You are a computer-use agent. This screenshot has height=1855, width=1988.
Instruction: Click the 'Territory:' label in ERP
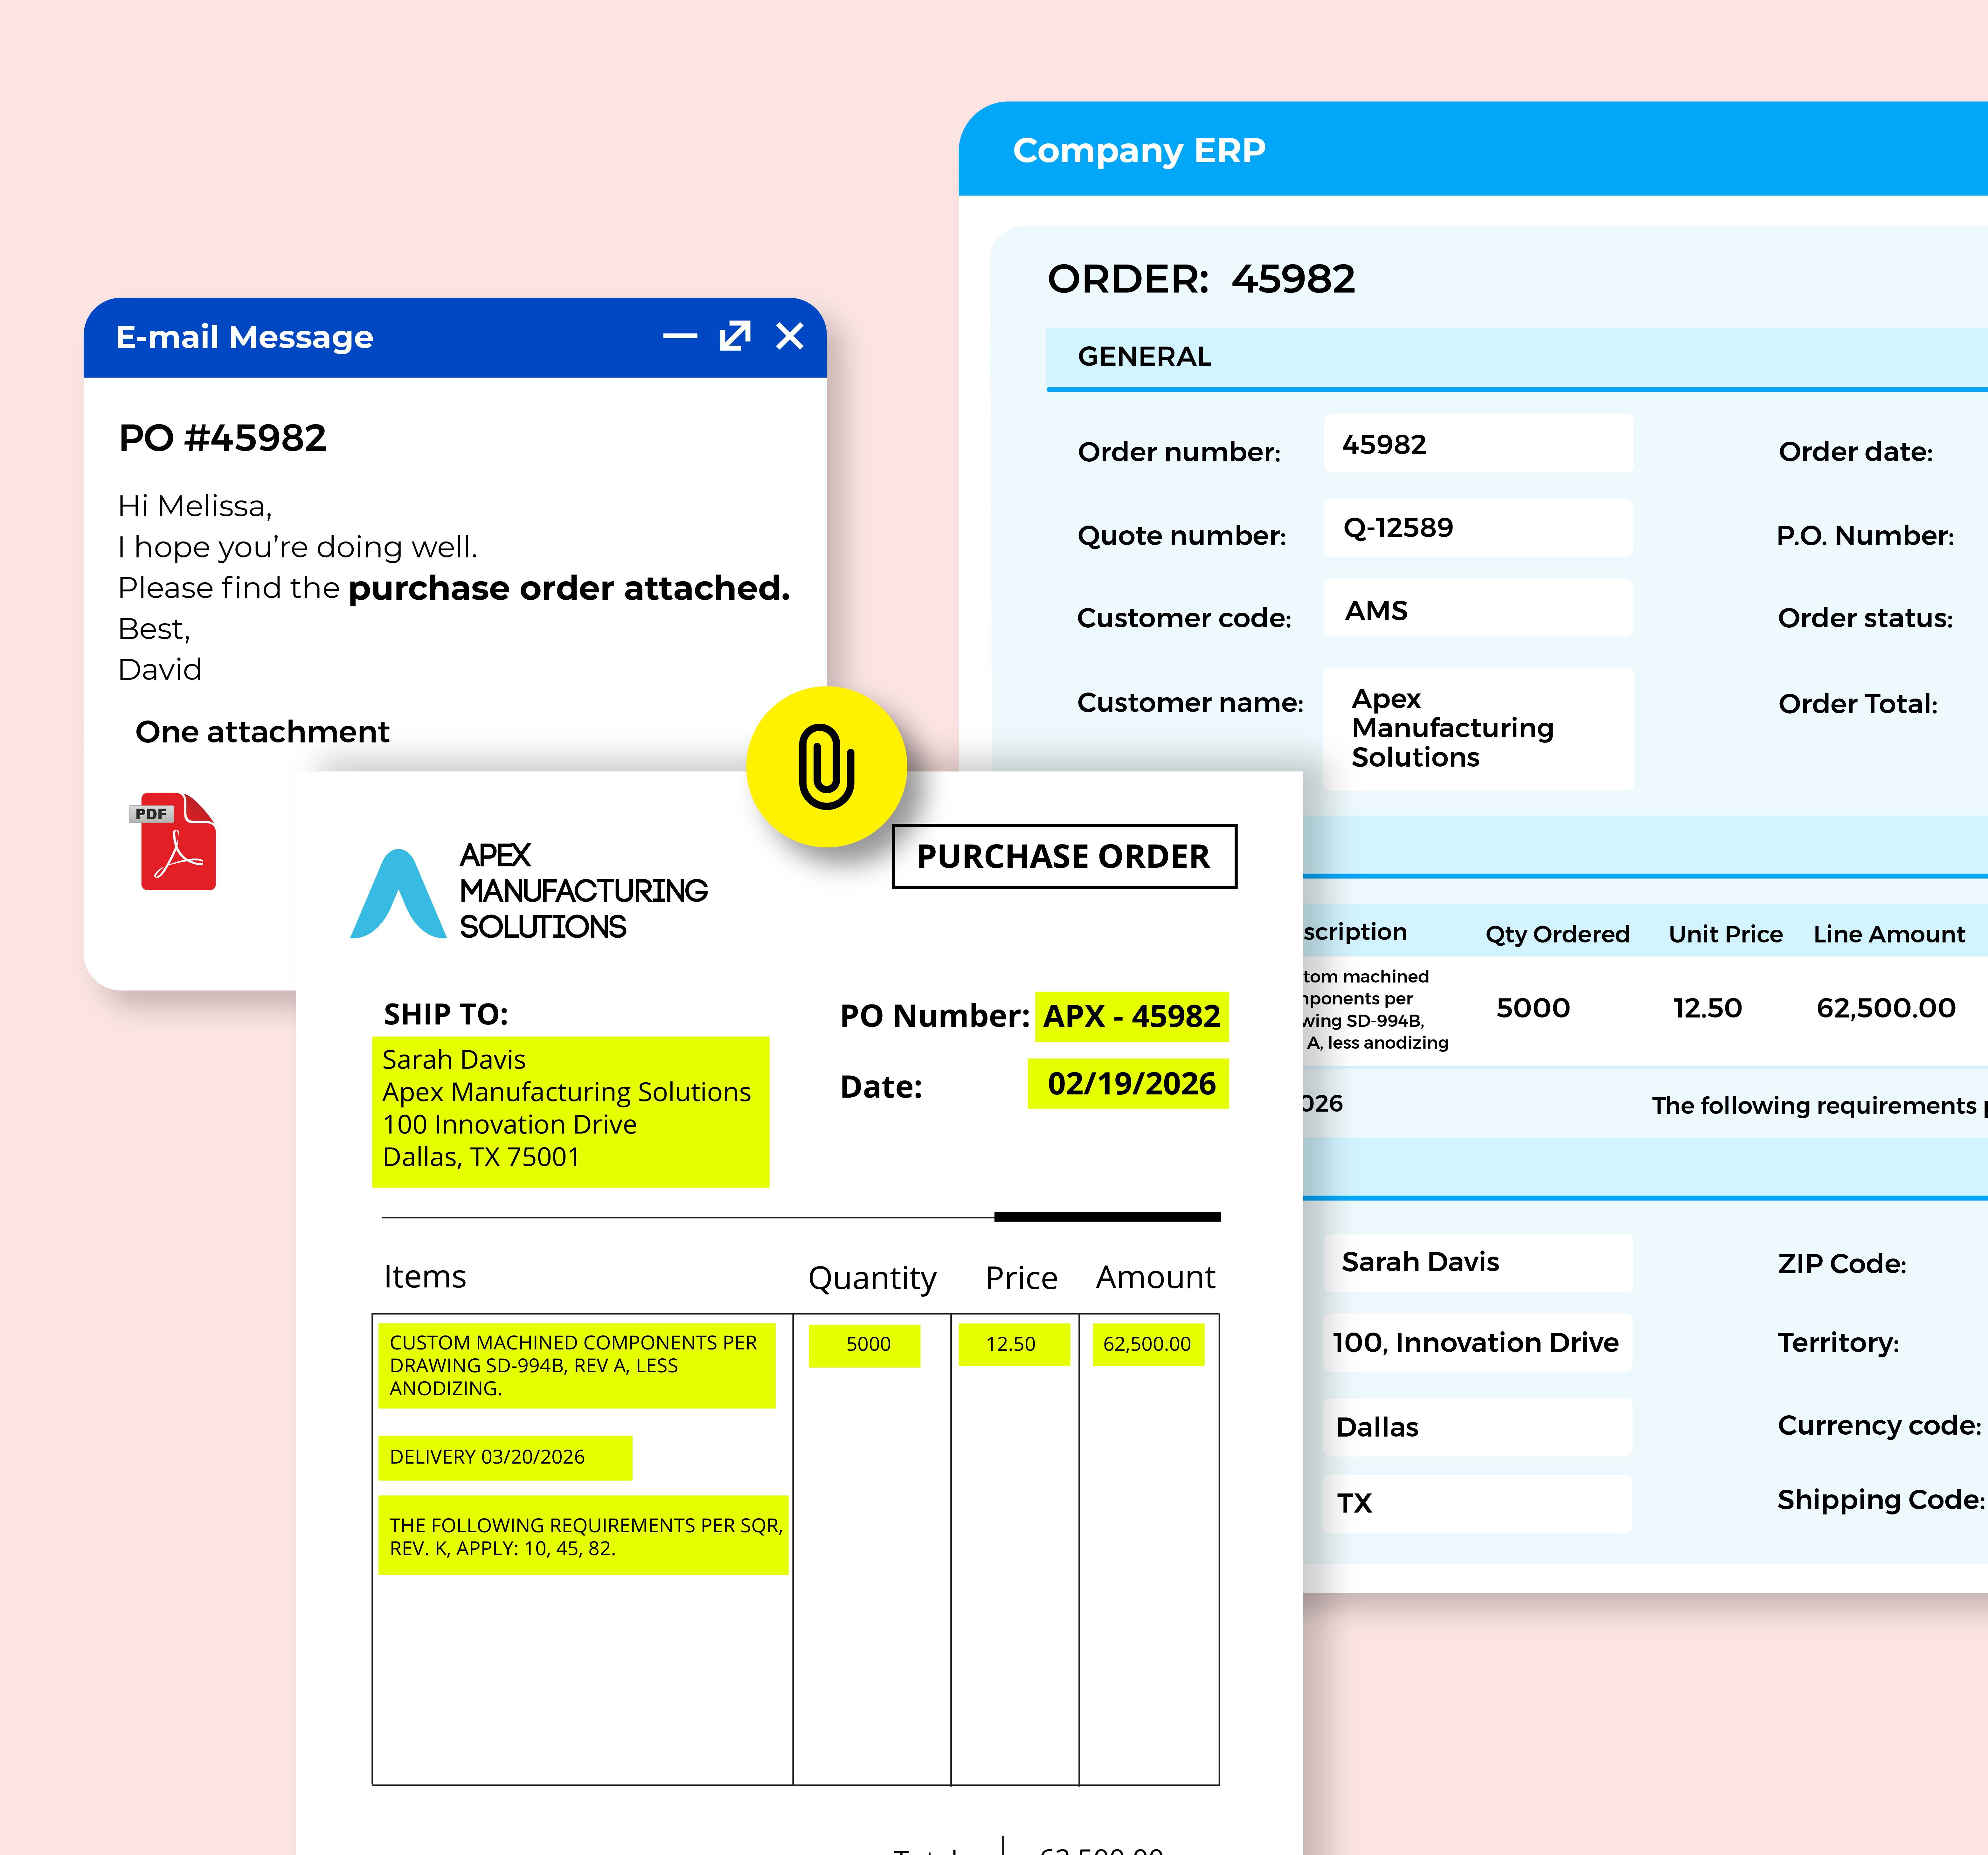(x=1838, y=1343)
